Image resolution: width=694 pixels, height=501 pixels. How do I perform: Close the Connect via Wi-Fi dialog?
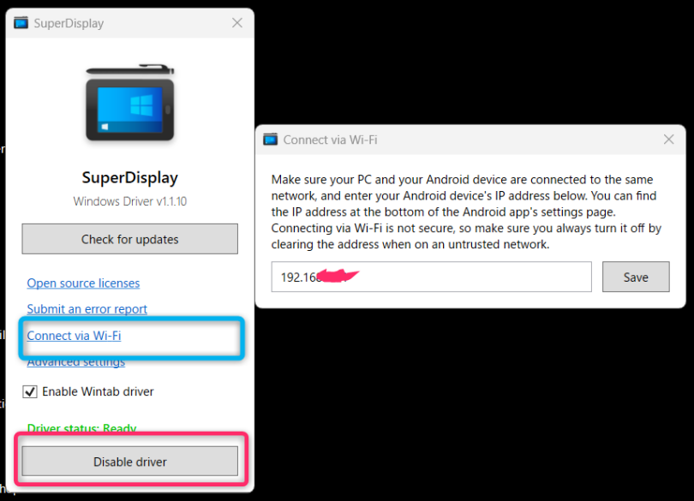click(x=668, y=140)
